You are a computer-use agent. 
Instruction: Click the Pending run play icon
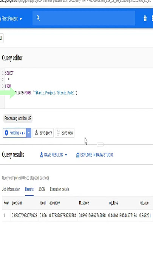(x=6, y=133)
